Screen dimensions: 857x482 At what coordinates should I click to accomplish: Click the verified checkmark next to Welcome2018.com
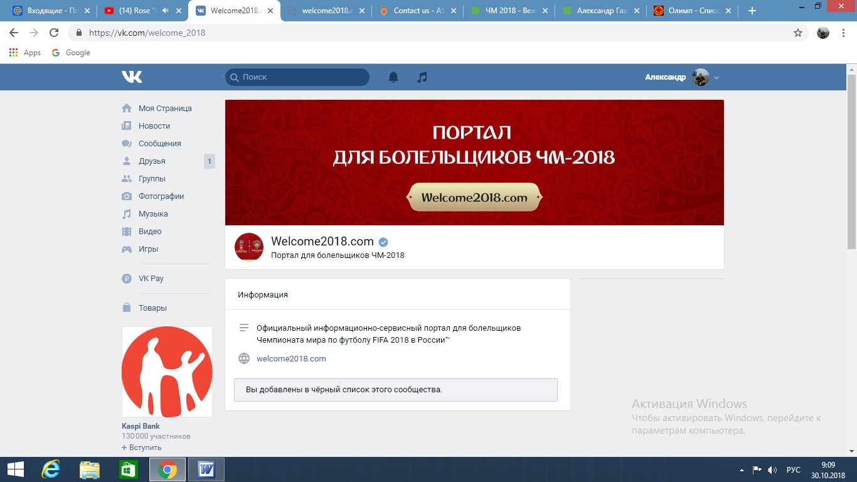click(x=383, y=242)
